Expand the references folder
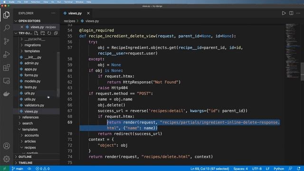 point(30,117)
